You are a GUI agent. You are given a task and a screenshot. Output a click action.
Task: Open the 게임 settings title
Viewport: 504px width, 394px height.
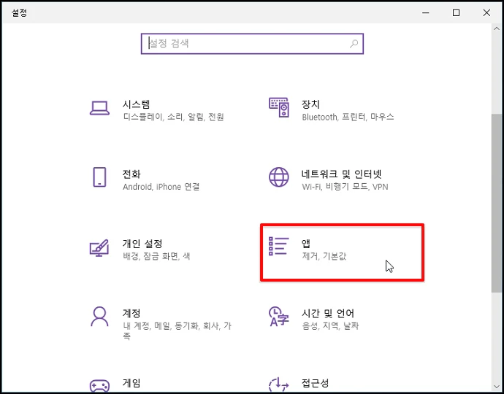click(x=131, y=383)
